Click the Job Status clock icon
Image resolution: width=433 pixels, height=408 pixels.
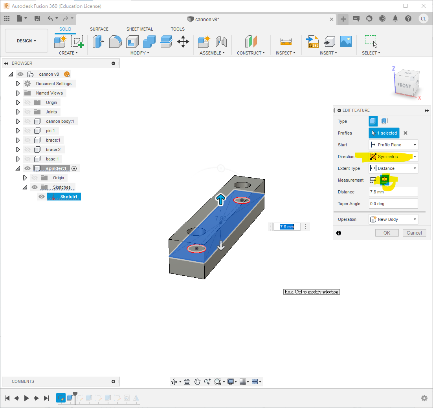tap(382, 18)
